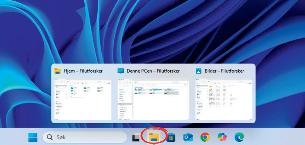
Task: Launch Microsoft Store from the taskbar
Action: click(171, 137)
